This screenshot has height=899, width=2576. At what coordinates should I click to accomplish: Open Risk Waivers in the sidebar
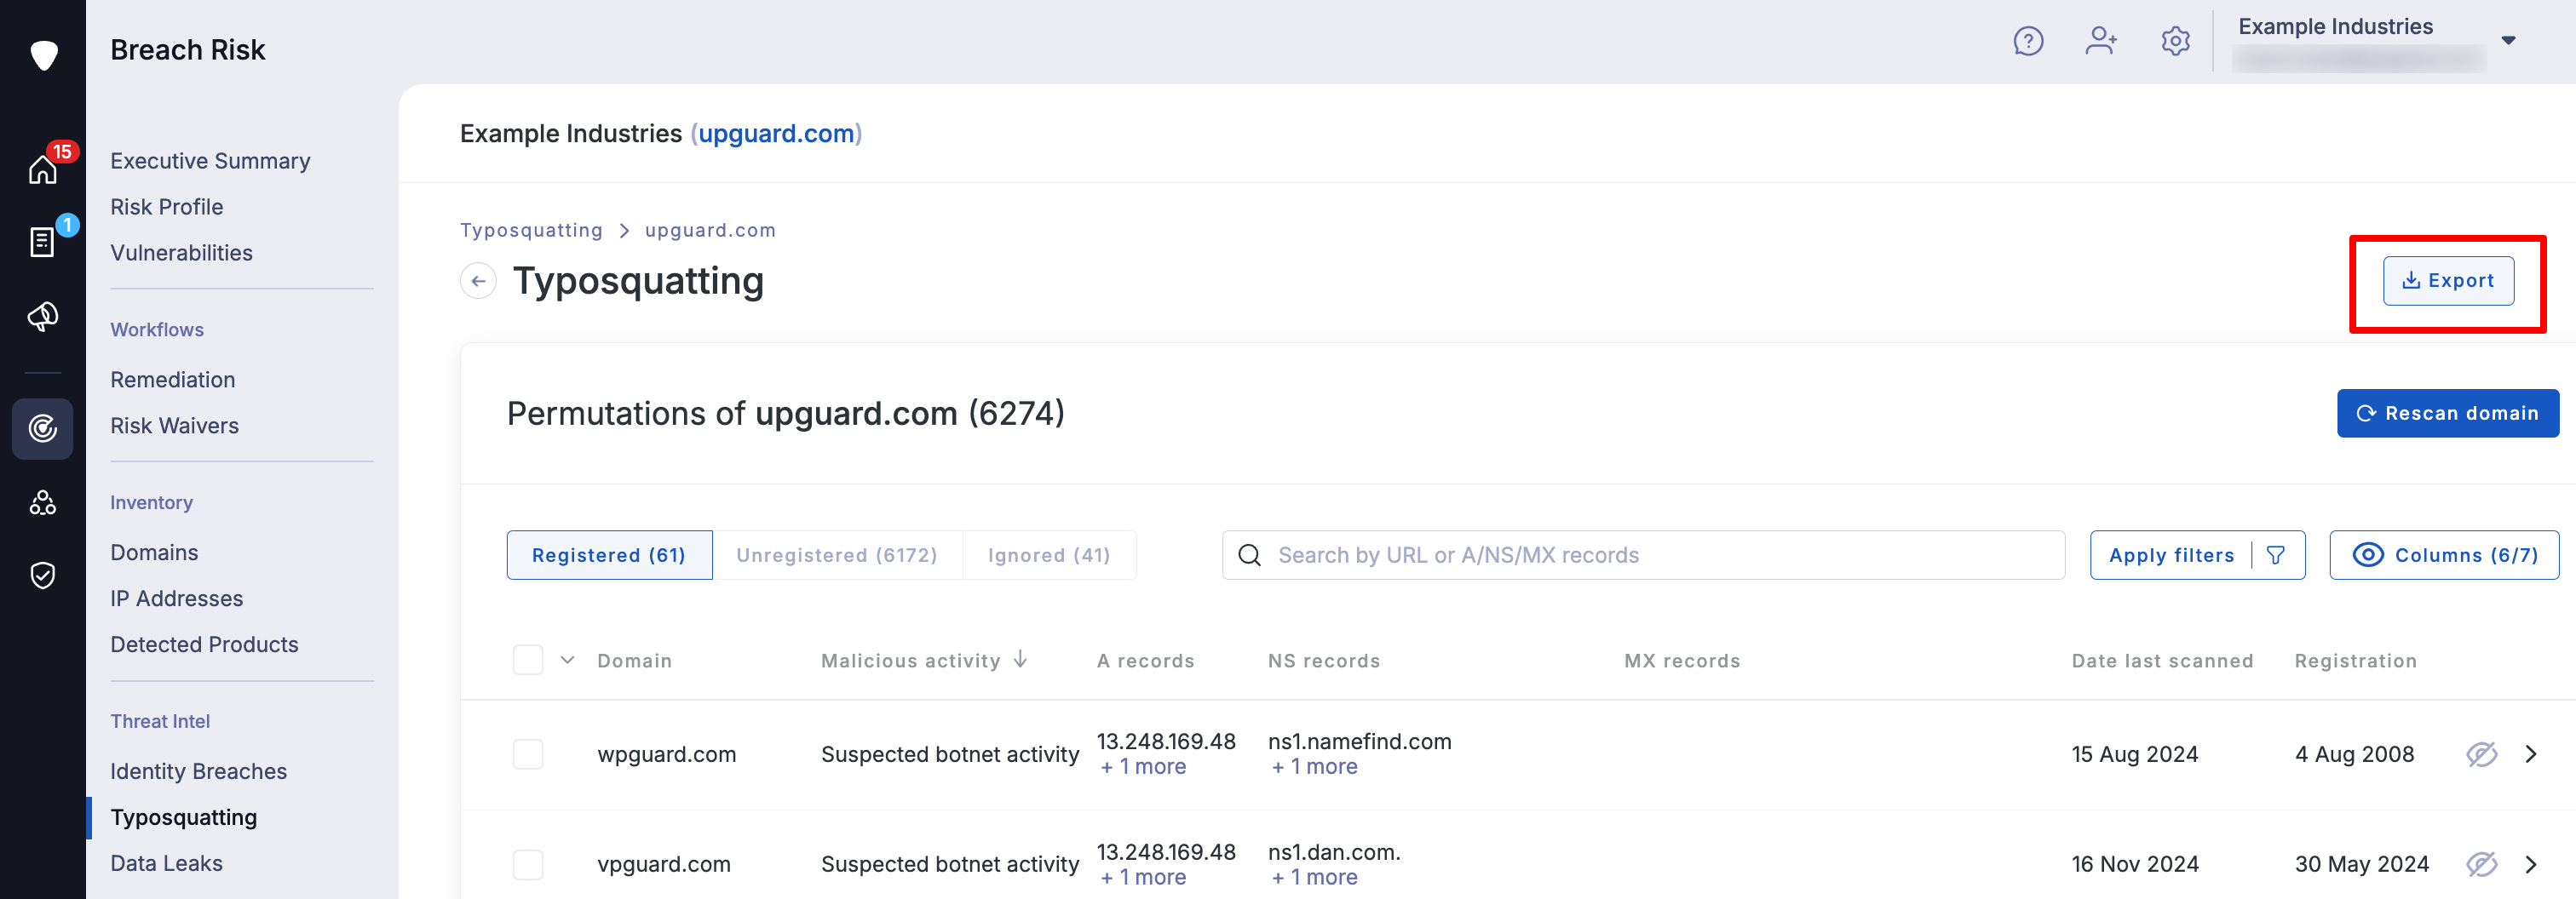[174, 426]
